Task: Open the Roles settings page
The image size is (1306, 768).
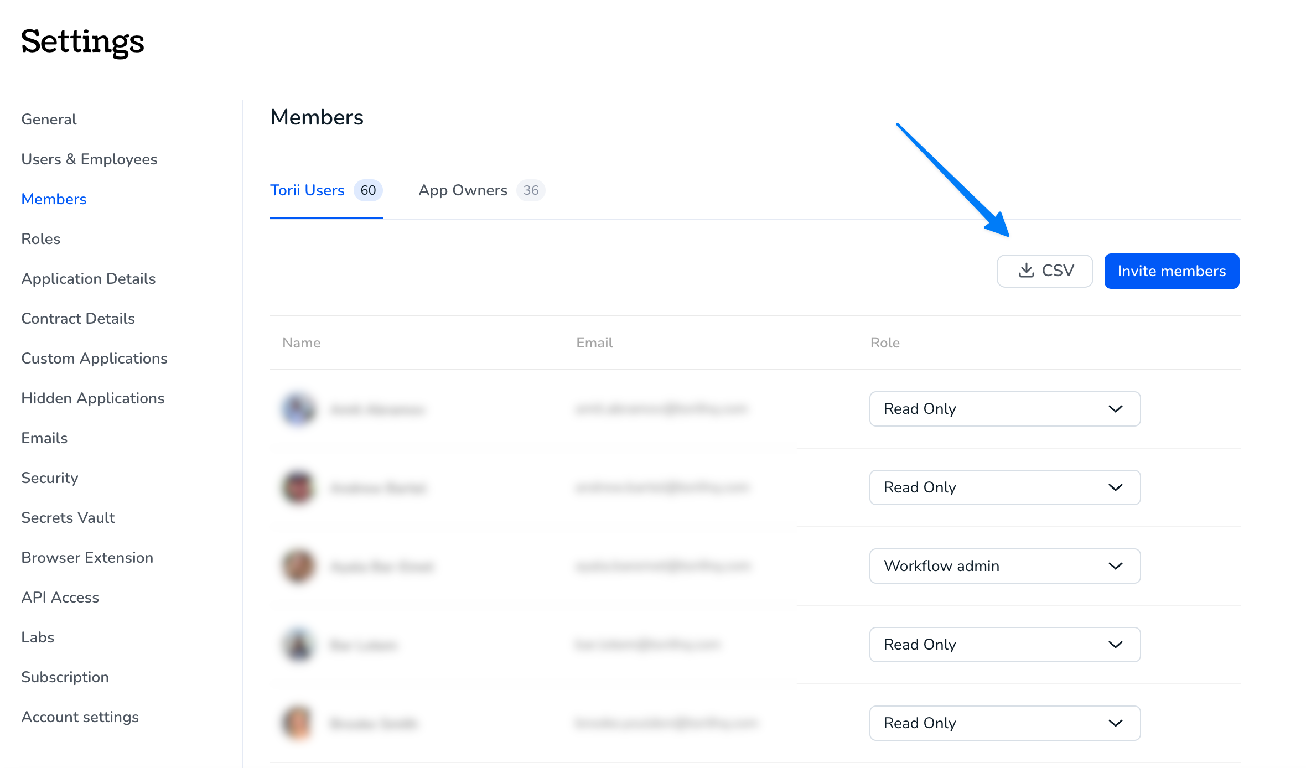Action: point(40,239)
